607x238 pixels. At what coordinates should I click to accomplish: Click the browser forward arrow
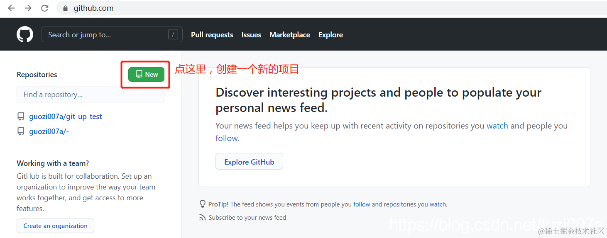(28, 8)
